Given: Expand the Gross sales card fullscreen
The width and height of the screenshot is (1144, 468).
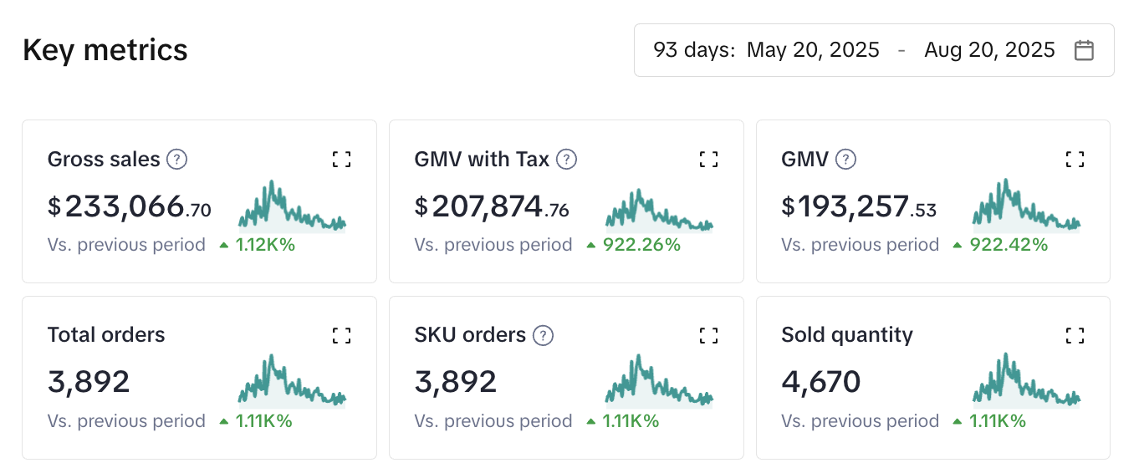Looking at the screenshot, I should pos(341,160).
